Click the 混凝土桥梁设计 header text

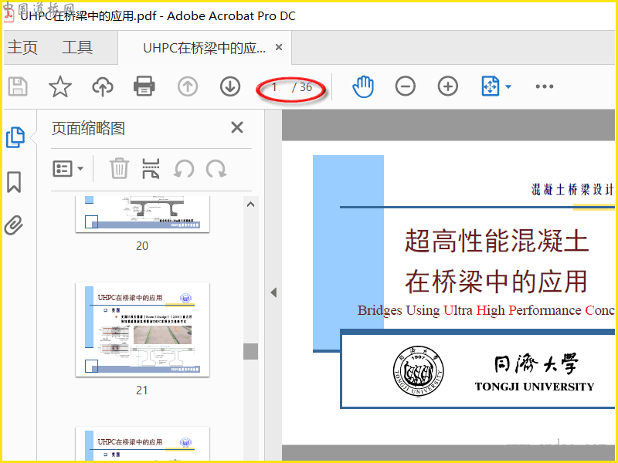click(x=572, y=189)
